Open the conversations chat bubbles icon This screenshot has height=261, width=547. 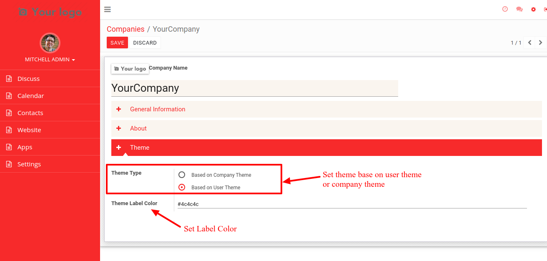519,9
